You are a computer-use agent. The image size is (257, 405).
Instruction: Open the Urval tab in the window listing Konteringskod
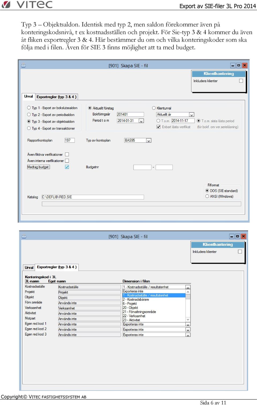(x=29, y=267)
